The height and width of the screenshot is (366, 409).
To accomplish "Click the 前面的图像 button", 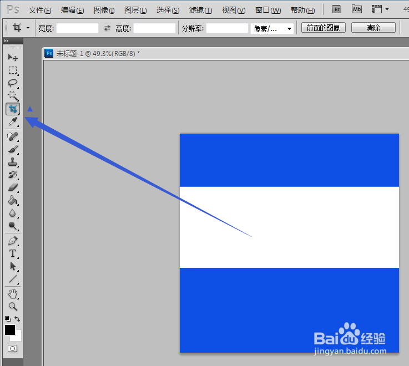I will (324, 28).
